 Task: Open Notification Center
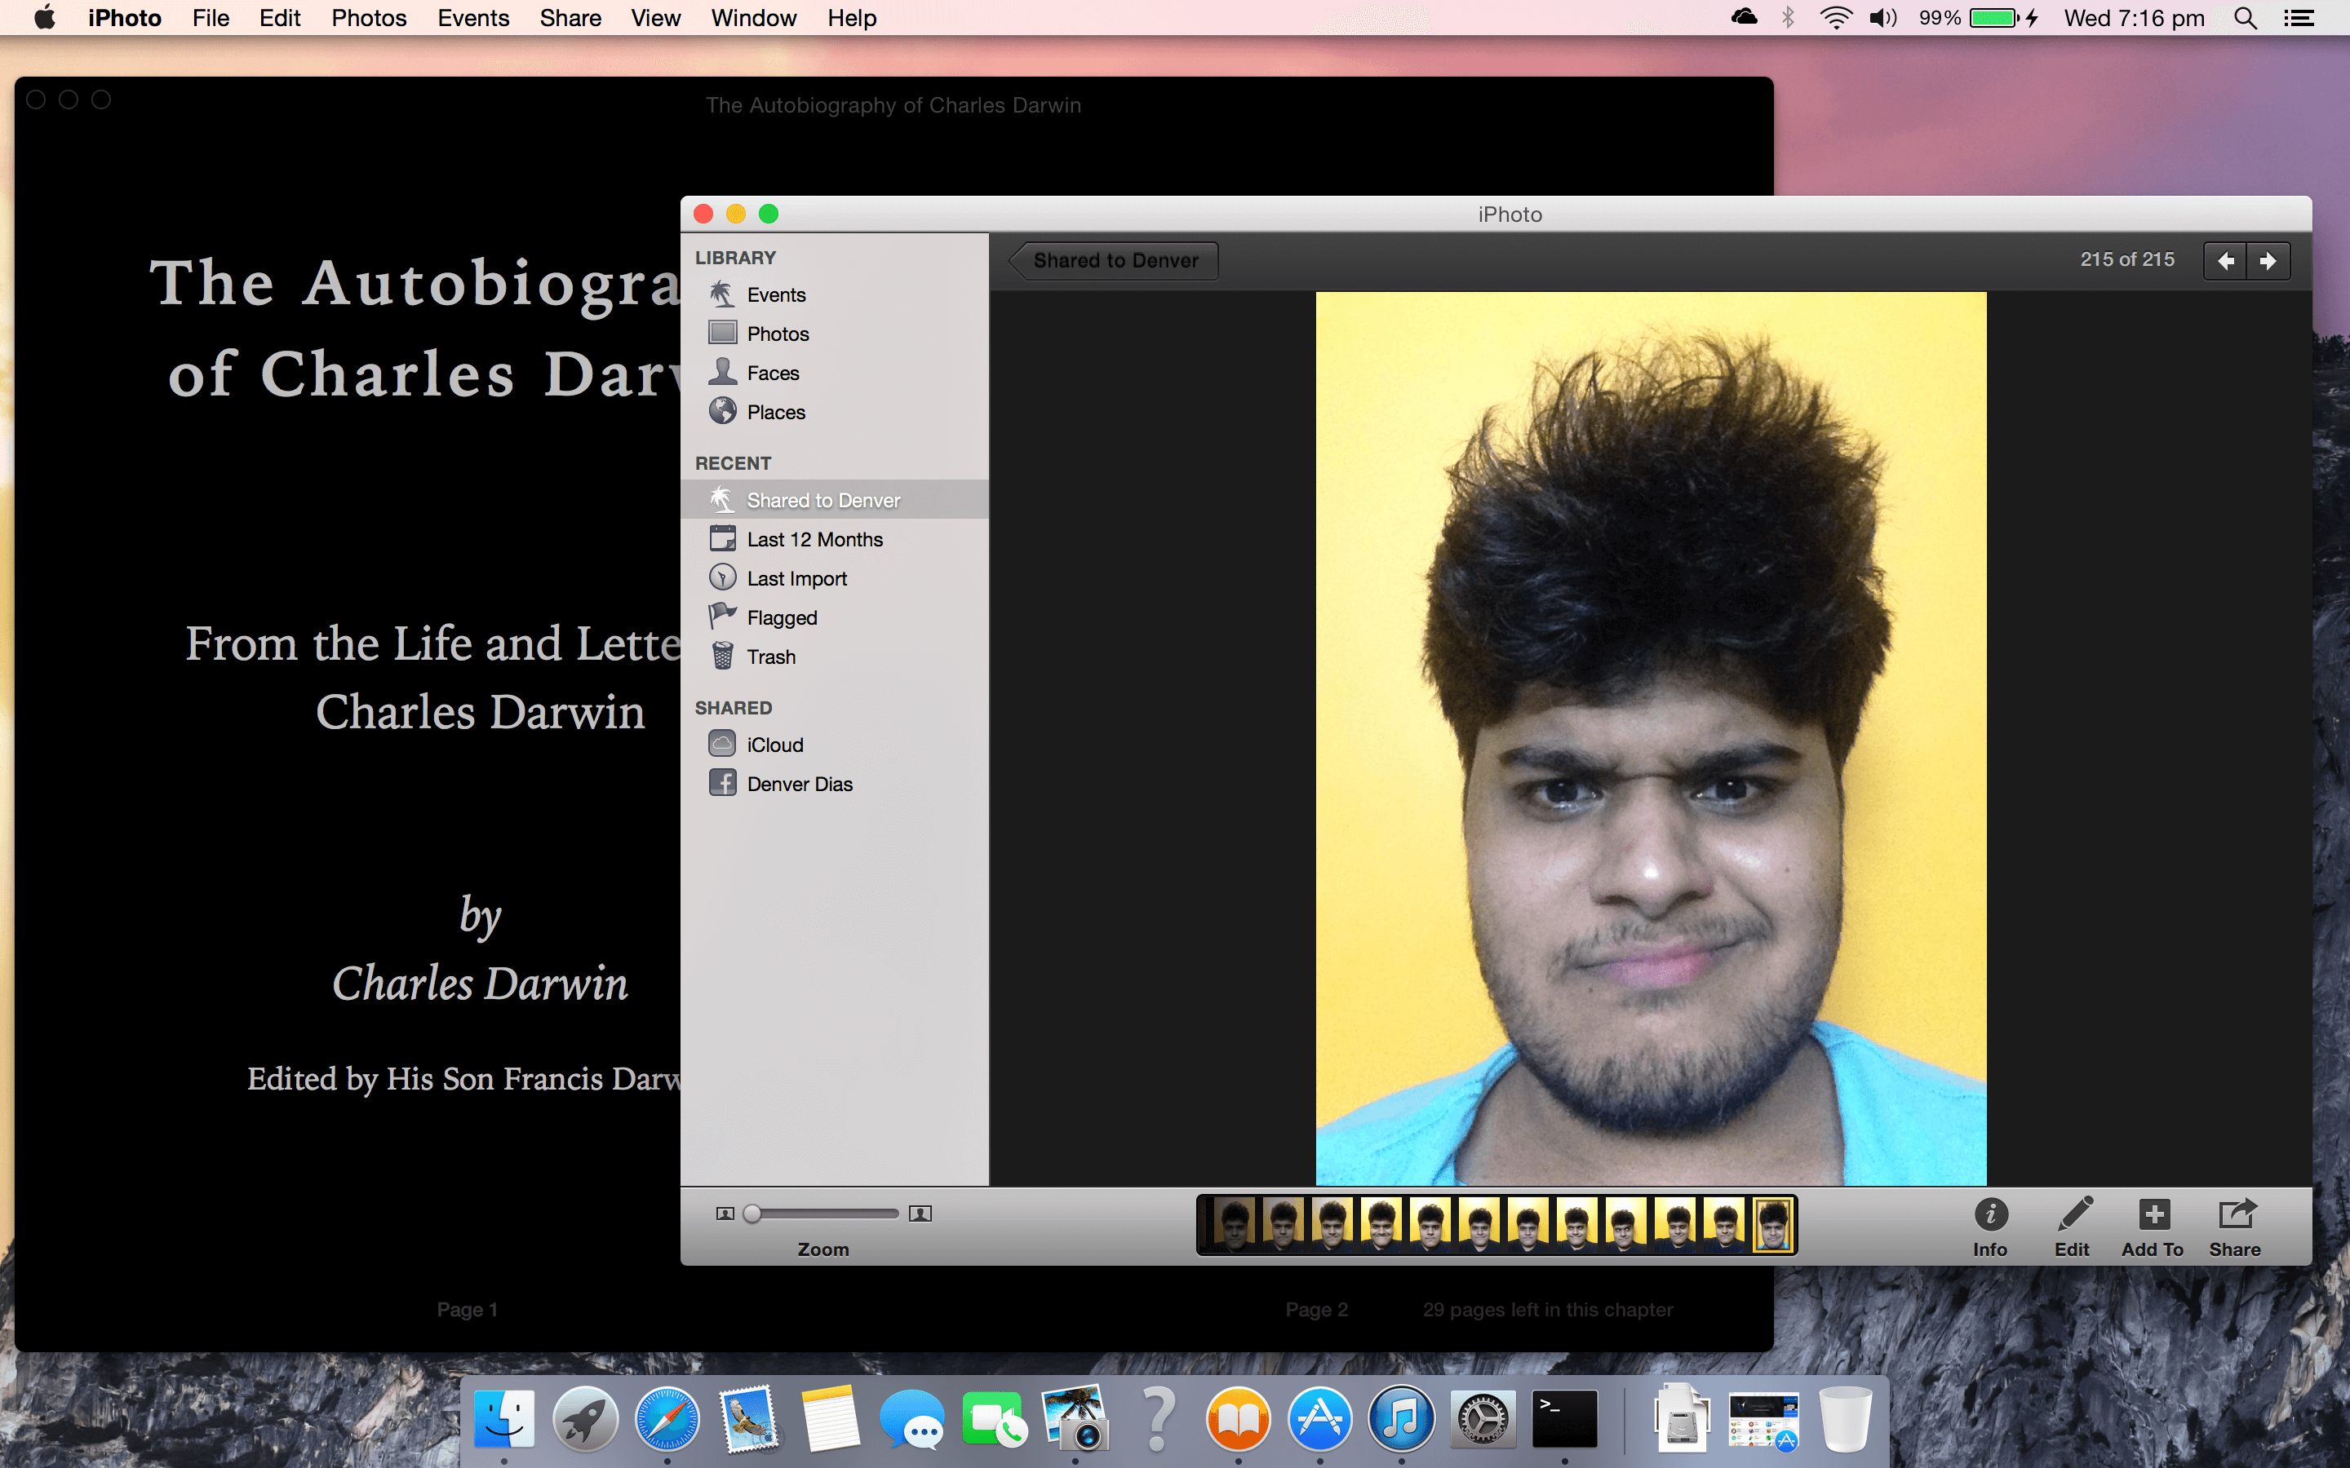pyautogui.click(x=2299, y=17)
